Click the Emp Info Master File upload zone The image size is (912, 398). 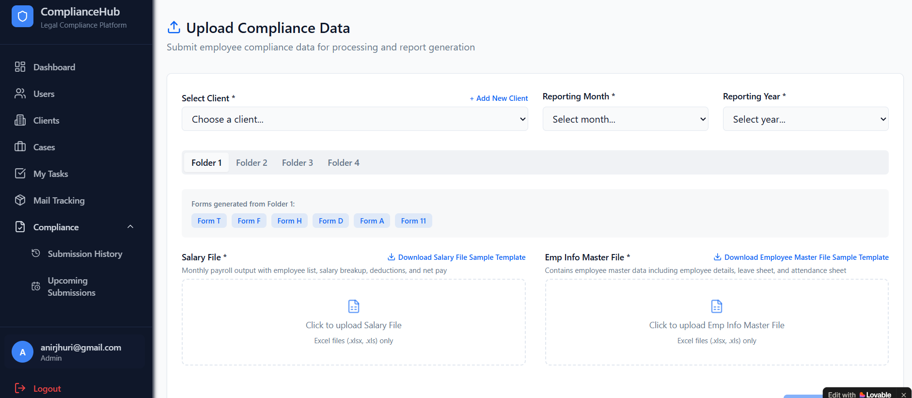[717, 322]
